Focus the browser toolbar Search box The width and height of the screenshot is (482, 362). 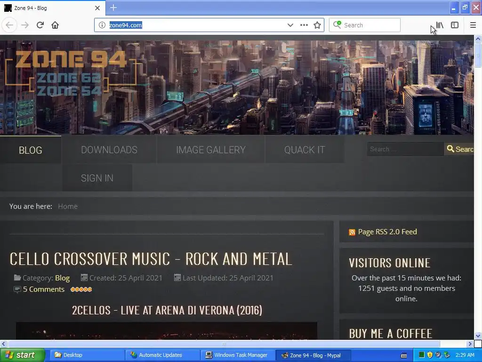pyautogui.click(x=365, y=25)
